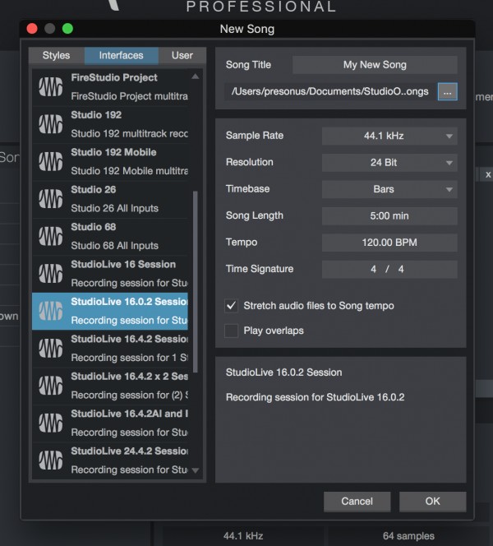This screenshot has width=493, height=546.
Task: Expand the Resolution 24 Bit dropdown
Action: (389, 163)
